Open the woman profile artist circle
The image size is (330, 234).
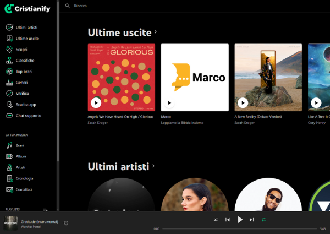coord(195,194)
